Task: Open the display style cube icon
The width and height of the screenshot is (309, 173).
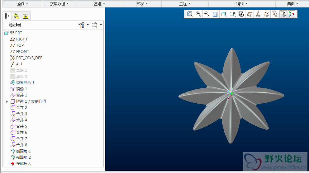Action: click(x=224, y=14)
